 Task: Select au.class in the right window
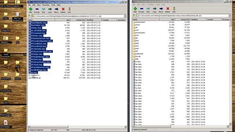(138, 117)
